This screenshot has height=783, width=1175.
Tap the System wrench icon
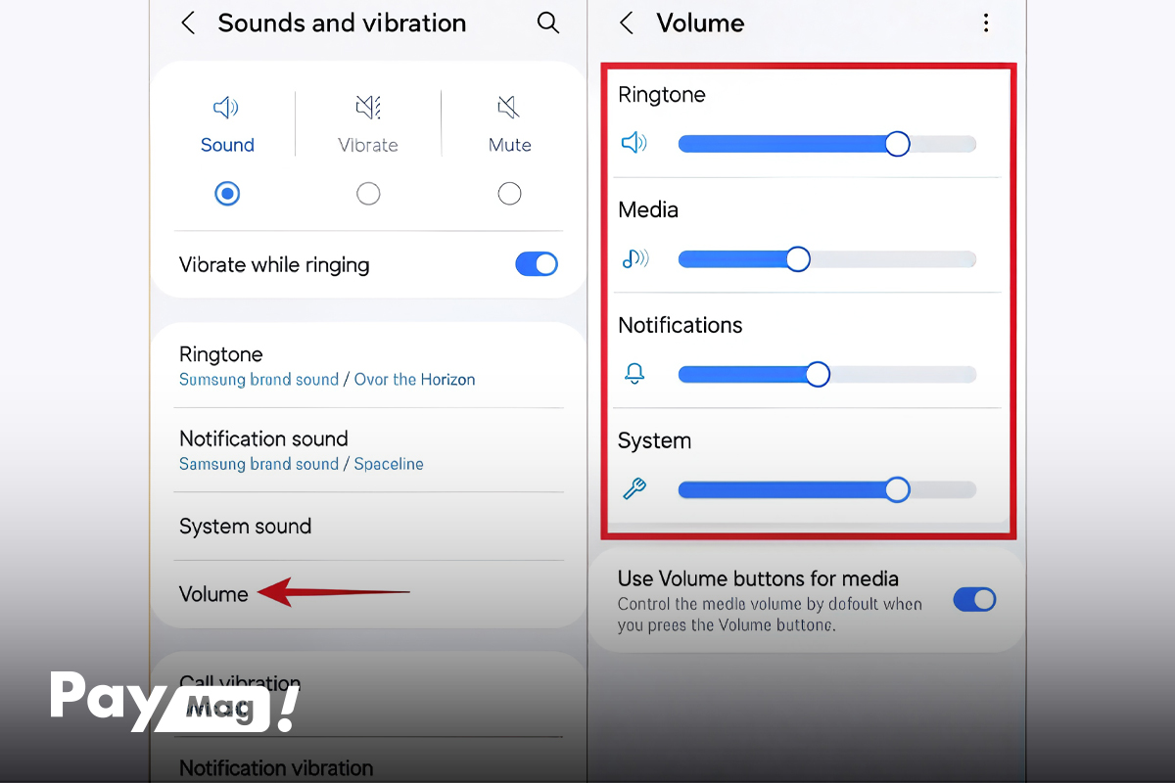pyautogui.click(x=634, y=489)
